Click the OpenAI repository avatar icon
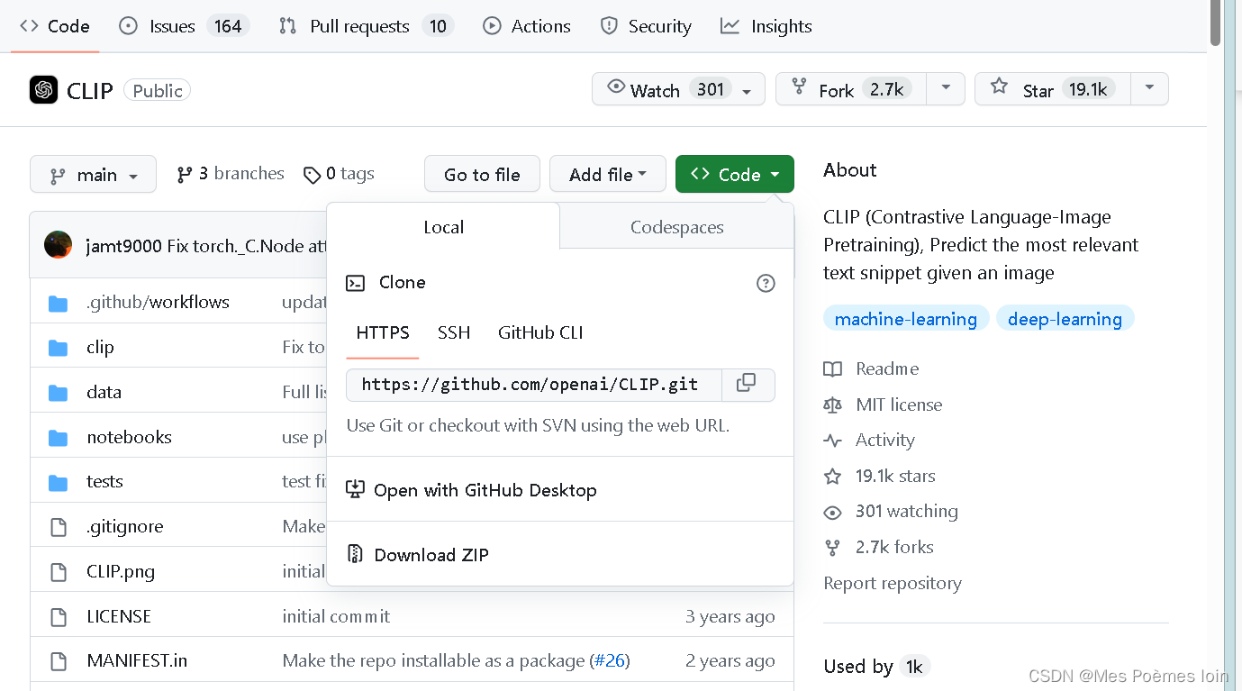1242x691 pixels. click(x=43, y=90)
